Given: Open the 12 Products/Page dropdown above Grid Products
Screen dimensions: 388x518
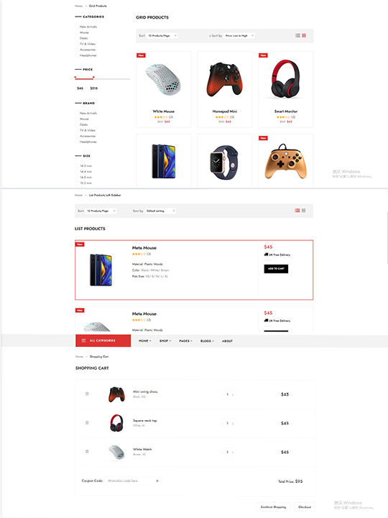Looking at the screenshot, I should pyautogui.click(x=162, y=36).
